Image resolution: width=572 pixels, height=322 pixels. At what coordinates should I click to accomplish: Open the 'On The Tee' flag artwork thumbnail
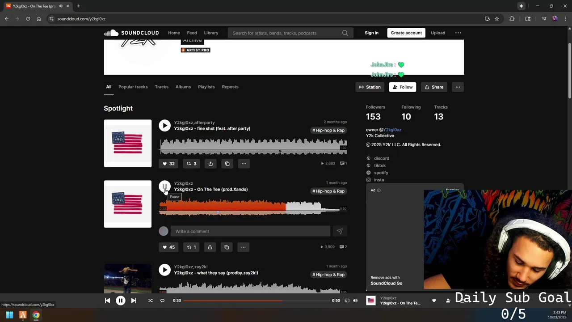pos(128,204)
